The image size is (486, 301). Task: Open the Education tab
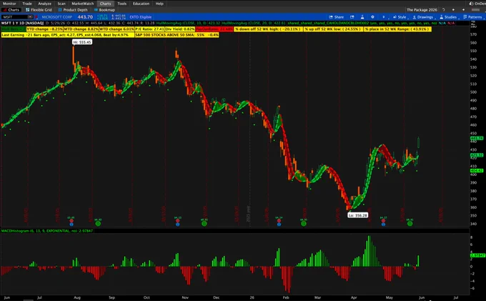click(x=141, y=4)
